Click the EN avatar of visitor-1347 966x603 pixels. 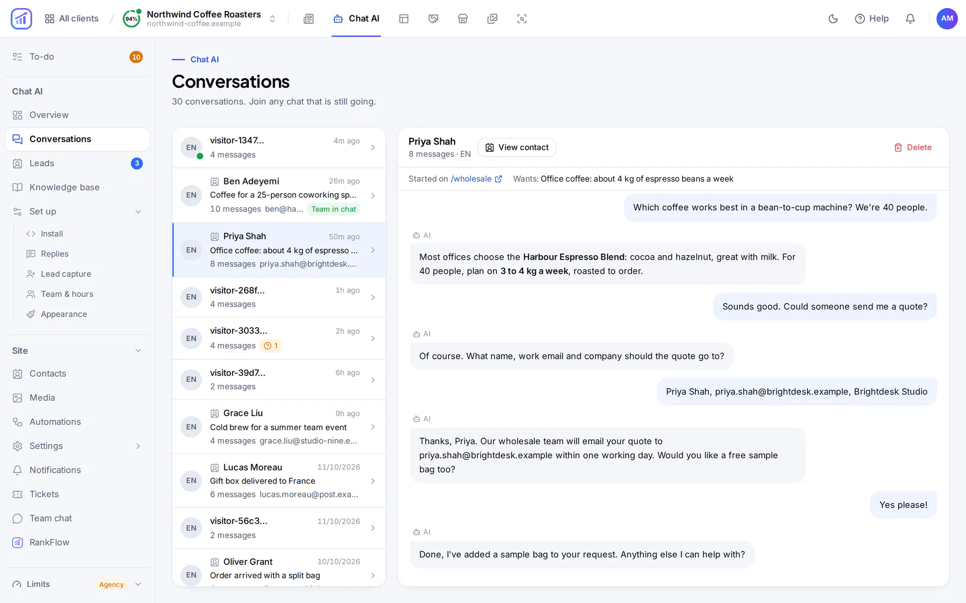pos(191,148)
